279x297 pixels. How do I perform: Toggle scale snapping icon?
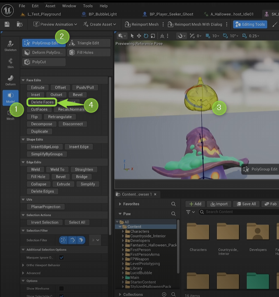244,36
